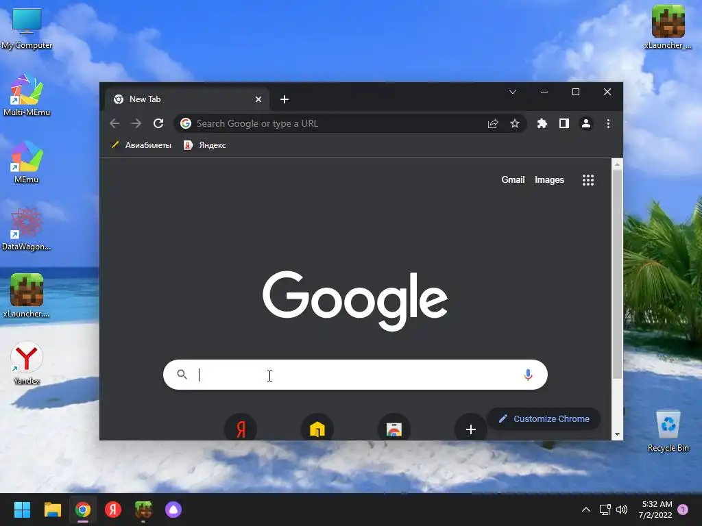This screenshot has height=526, width=702.
Task: Open the Minecraft launcher taskbar icon
Action: coord(143,510)
